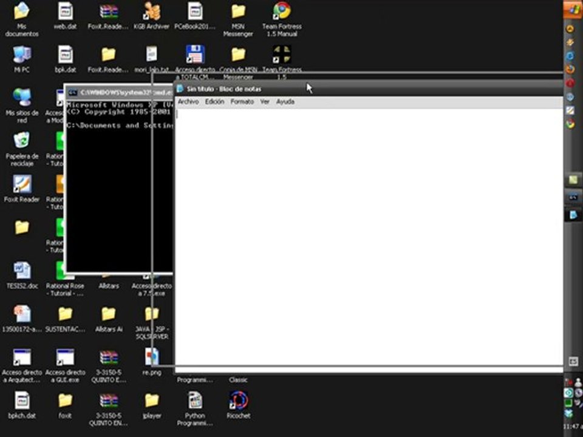Click the taskbar clock showing 11:47
This screenshot has height=437, width=583.
click(573, 426)
